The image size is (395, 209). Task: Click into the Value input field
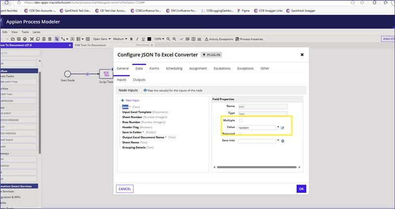tap(257, 128)
